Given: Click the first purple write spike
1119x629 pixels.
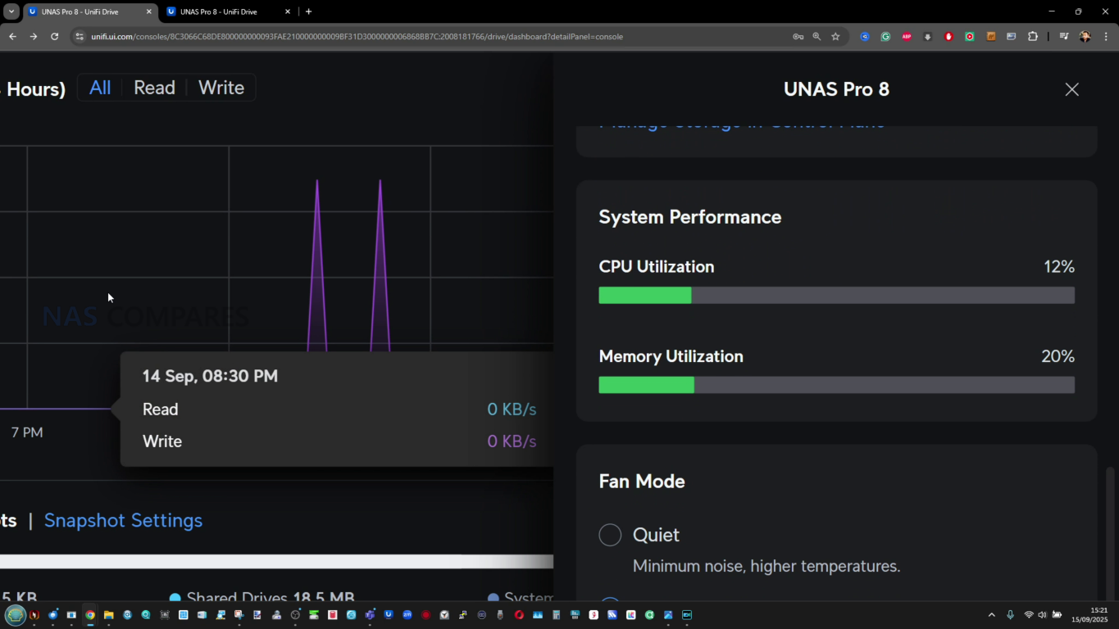Looking at the screenshot, I should [x=317, y=266].
